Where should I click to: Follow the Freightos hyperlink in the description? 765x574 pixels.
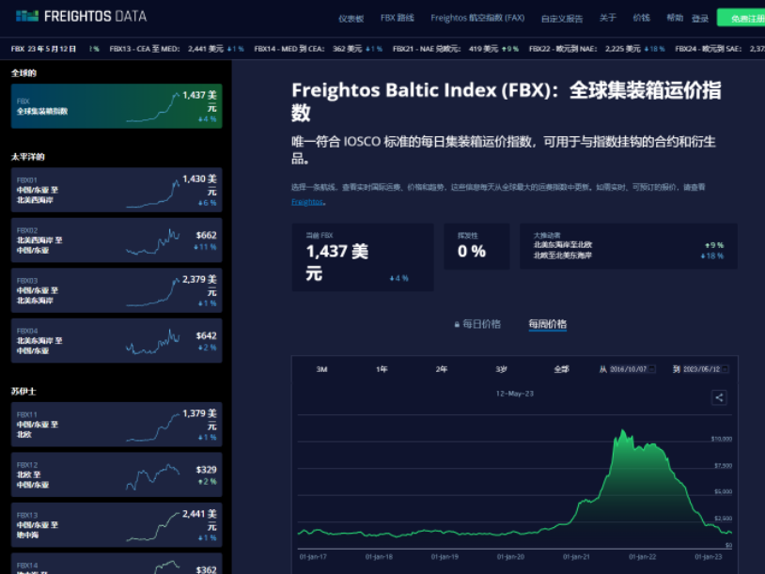point(307,202)
